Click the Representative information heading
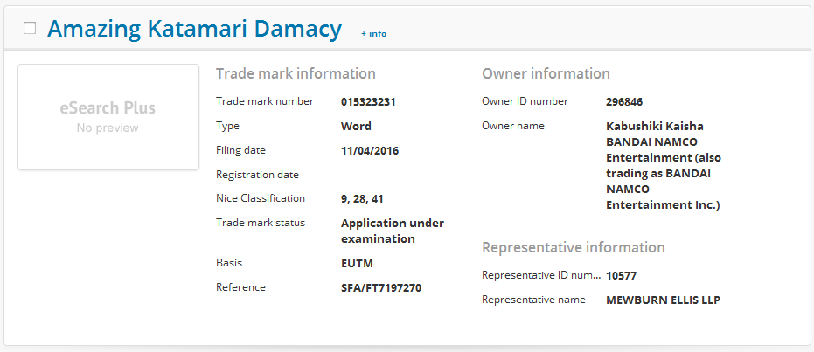The image size is (814, 352). (x=573, y=247)
